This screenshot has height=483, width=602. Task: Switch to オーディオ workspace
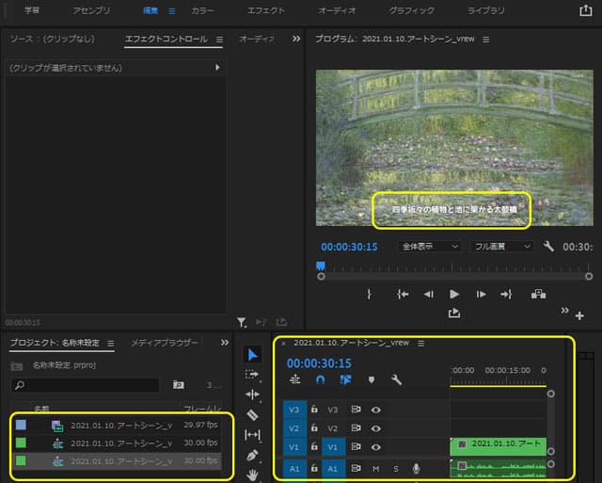click(x=337, y=10)
